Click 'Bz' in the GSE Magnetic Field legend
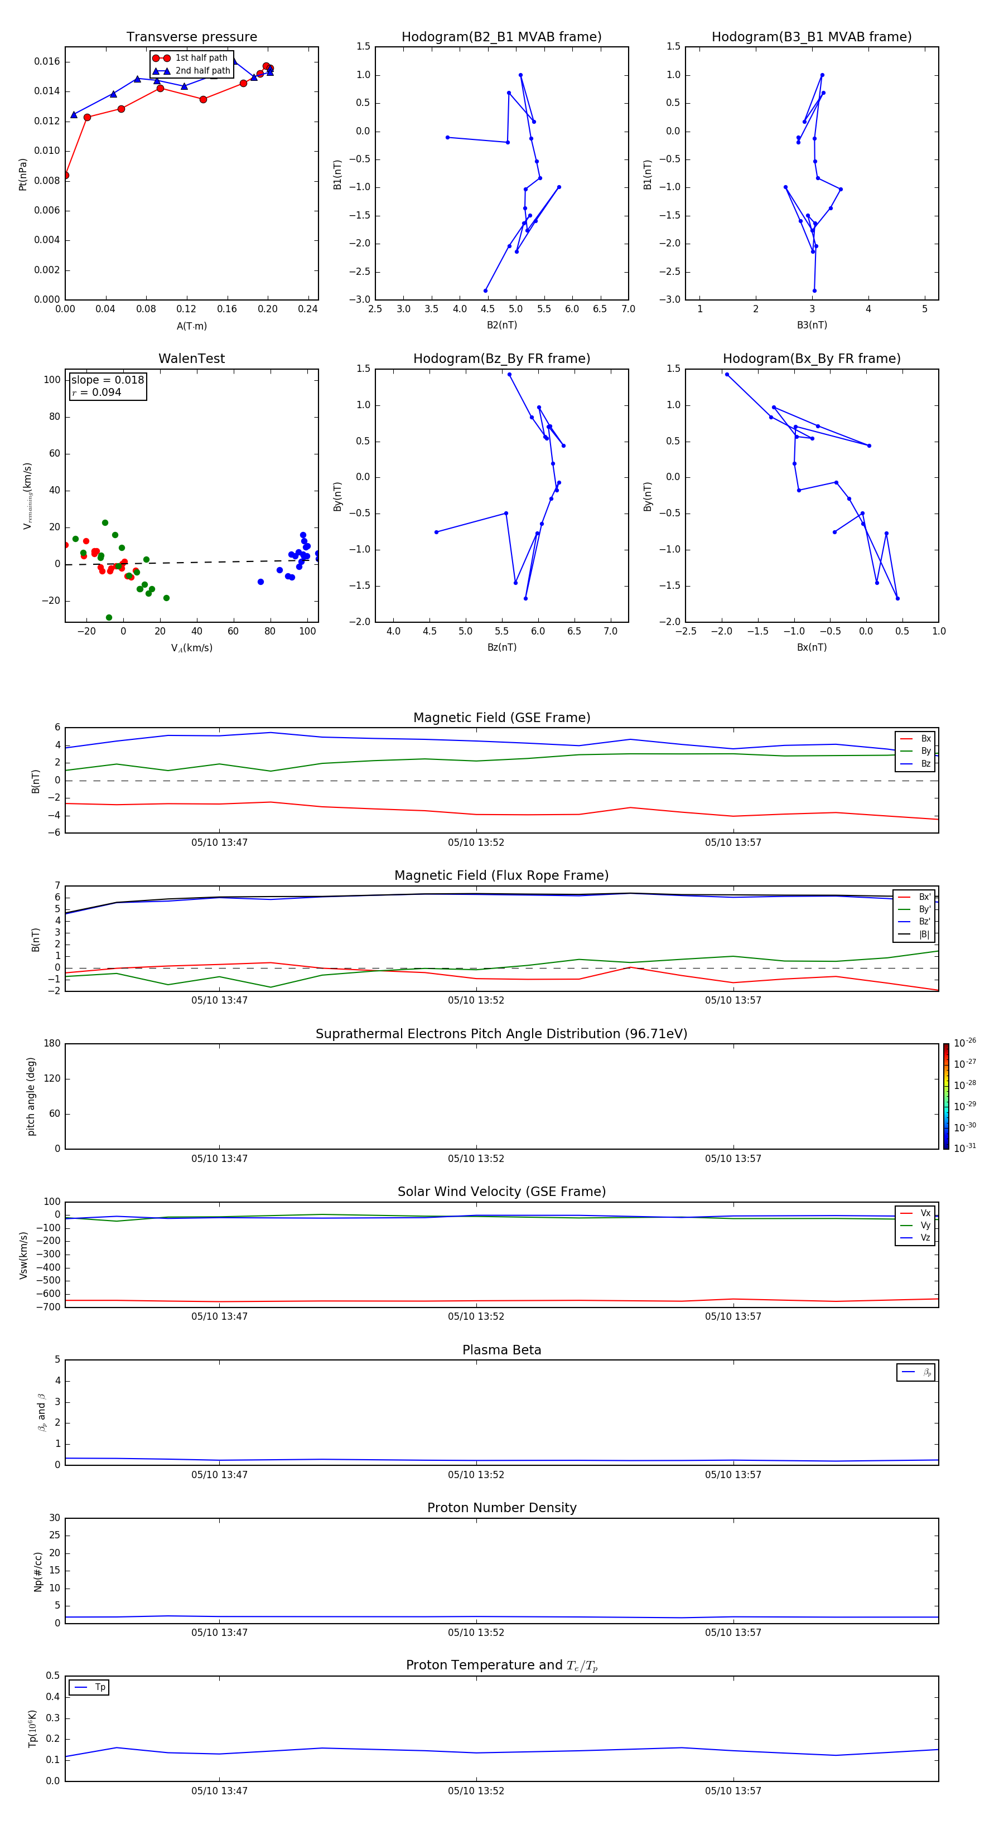The image size is (1004, 1840). [x=926, y=764]
